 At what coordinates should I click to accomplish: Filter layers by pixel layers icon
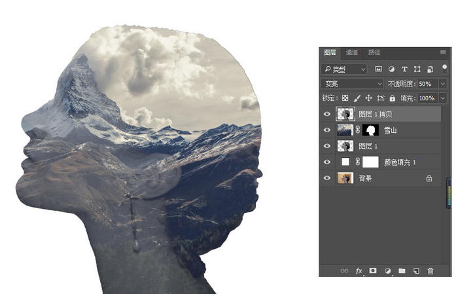coord(378,69)
